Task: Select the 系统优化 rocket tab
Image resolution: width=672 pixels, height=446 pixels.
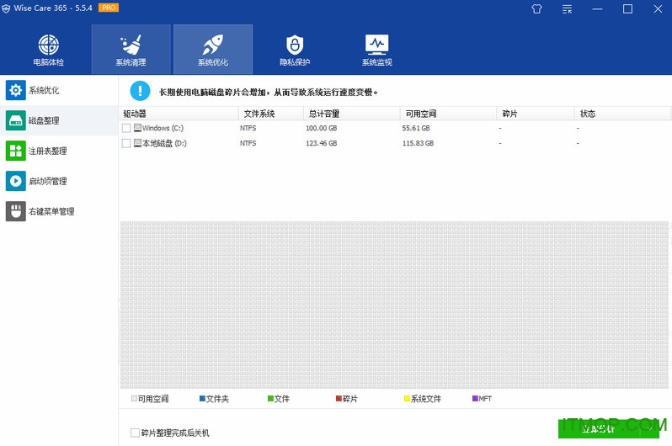Action: [213, 50]
